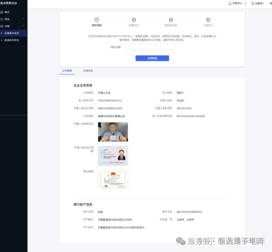The width and height of the screenshot is (272, 252).
Task: Click the 商品 bag icon in sidebar
Action: tap(2, 19)
